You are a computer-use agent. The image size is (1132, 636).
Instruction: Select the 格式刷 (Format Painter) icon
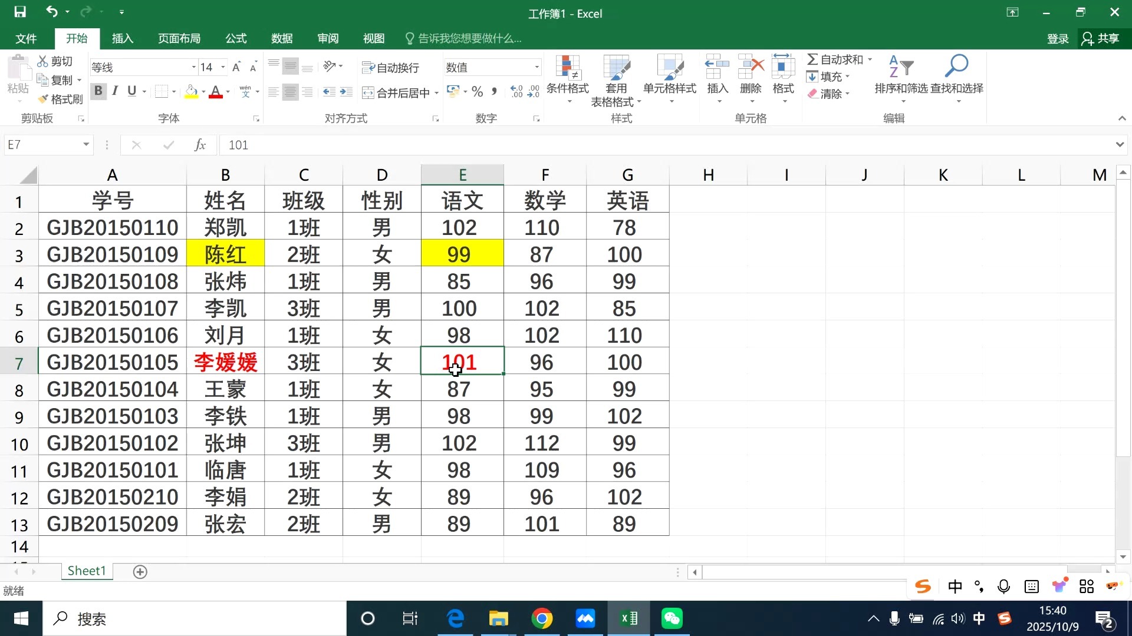[x=42, y=99]
